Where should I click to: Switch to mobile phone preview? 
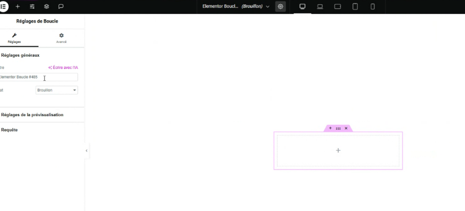(372, 7)
